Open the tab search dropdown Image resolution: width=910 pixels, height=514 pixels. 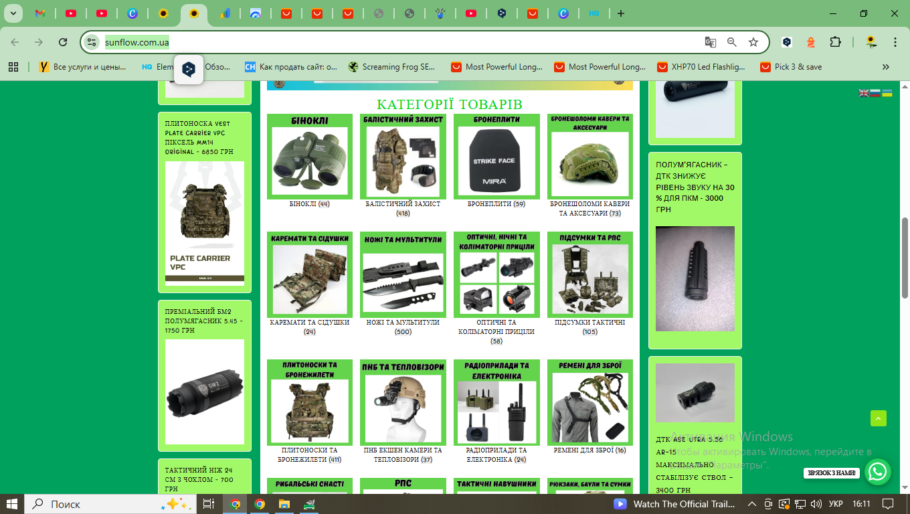pyautogui.click(x=12, y=13)
